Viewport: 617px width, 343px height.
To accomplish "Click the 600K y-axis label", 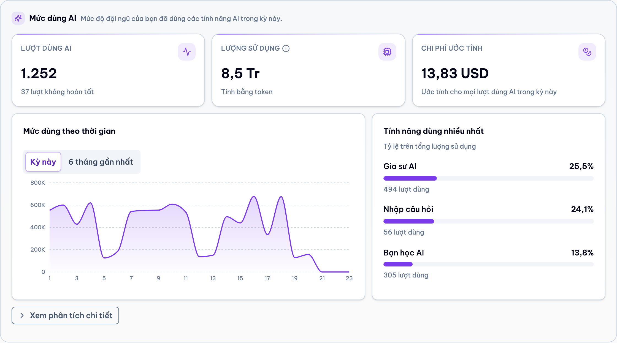I will tap(38, 205).
